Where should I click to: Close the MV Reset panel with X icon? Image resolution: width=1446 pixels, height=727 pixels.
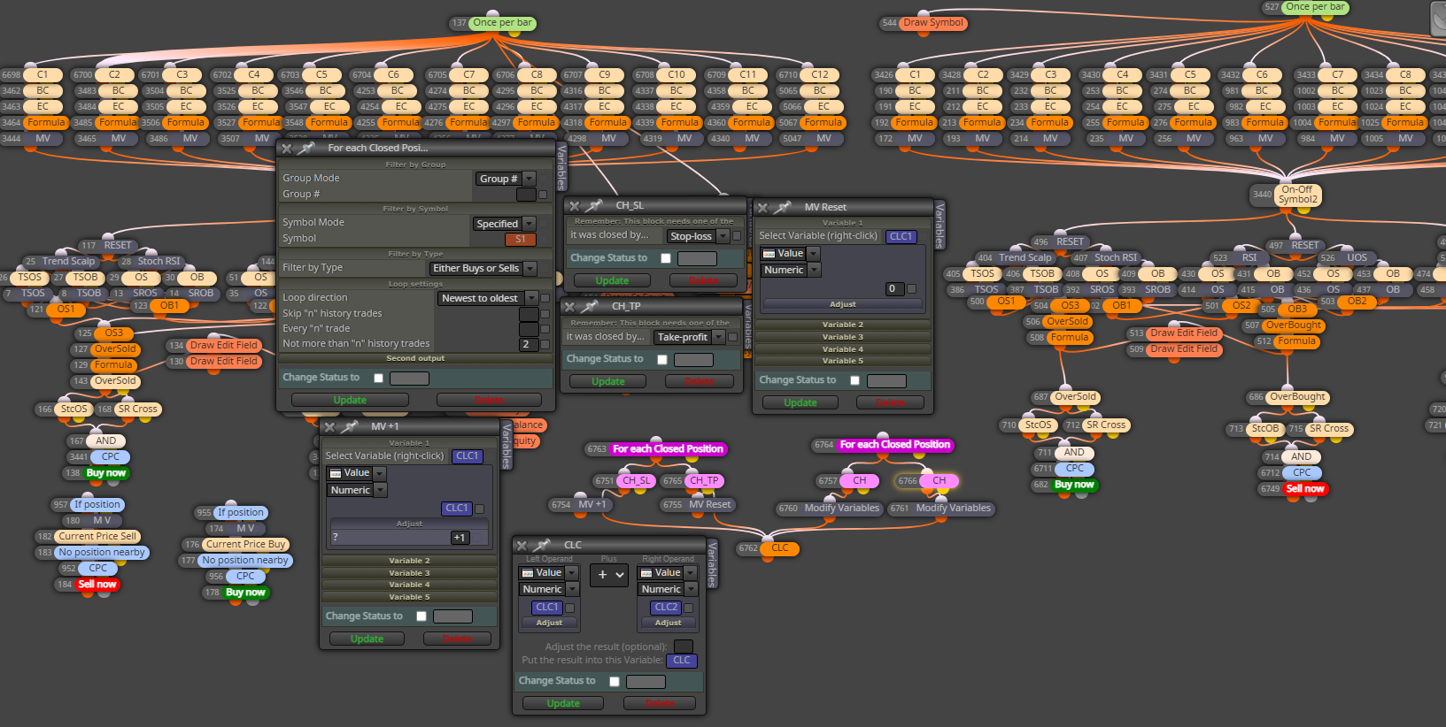762,208
